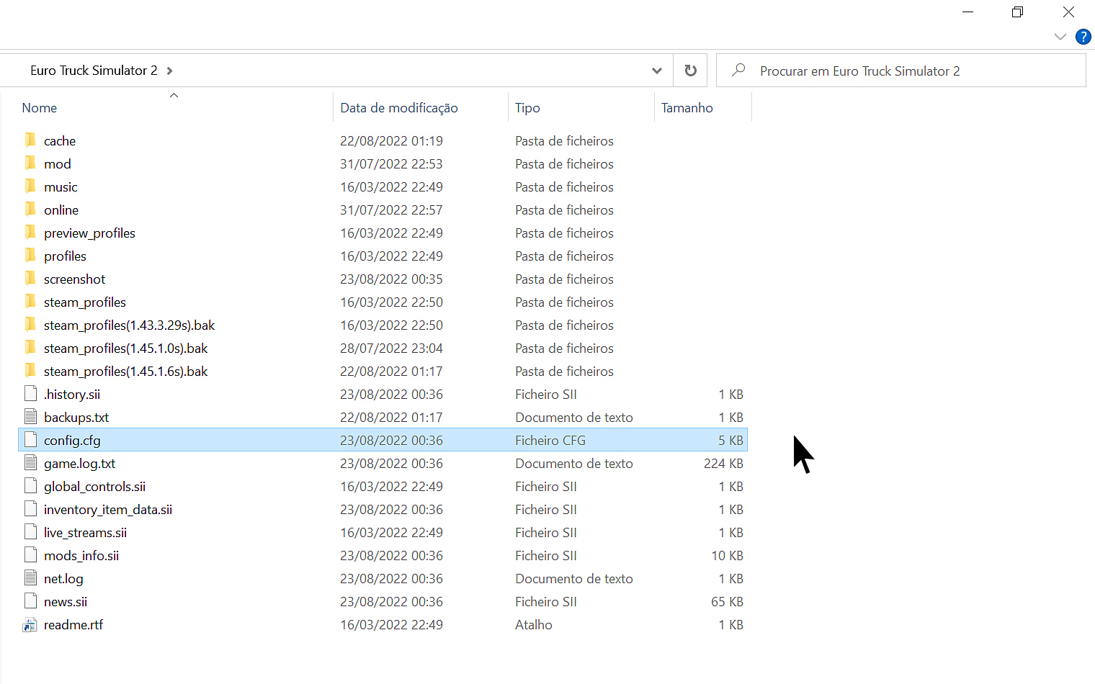Click the mod folder icon
The image size is (1095, 684).
30,163
